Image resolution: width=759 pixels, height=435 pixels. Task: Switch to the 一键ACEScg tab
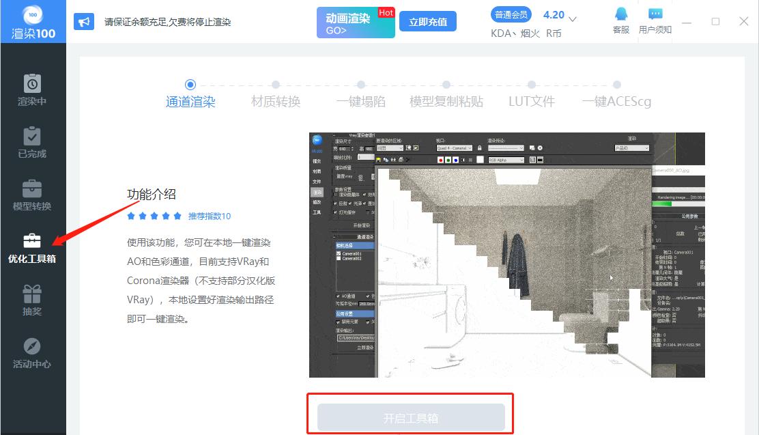click(616, 100)
